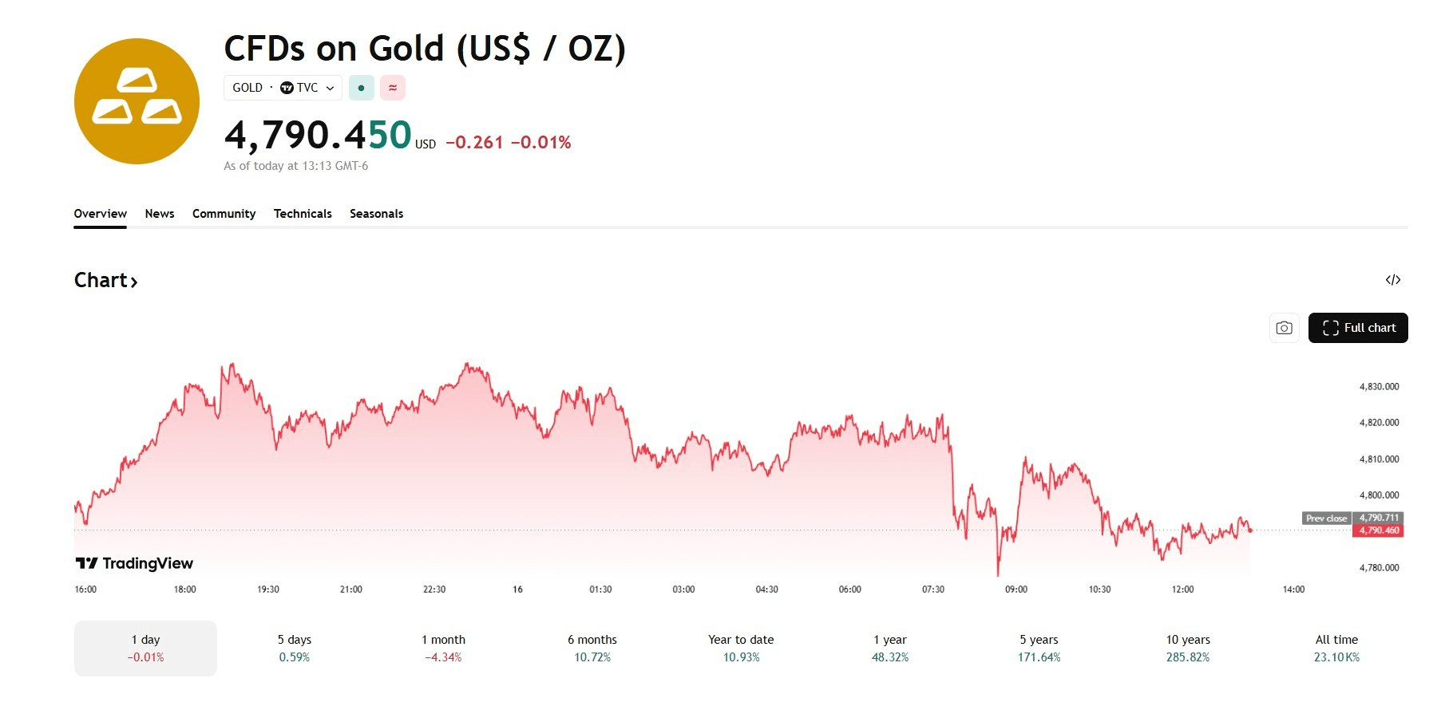Image resolution: width=1449 pixels, height=702 pixels.
Task: Open the Seasonals tab
Action: coord(376,214)
